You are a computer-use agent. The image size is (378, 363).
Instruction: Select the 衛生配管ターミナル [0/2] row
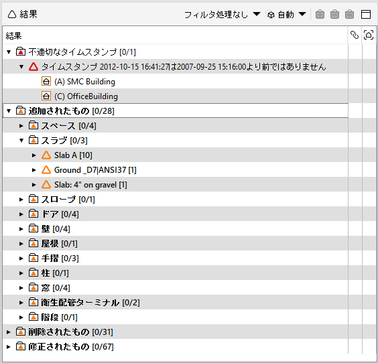click(175, 303)
